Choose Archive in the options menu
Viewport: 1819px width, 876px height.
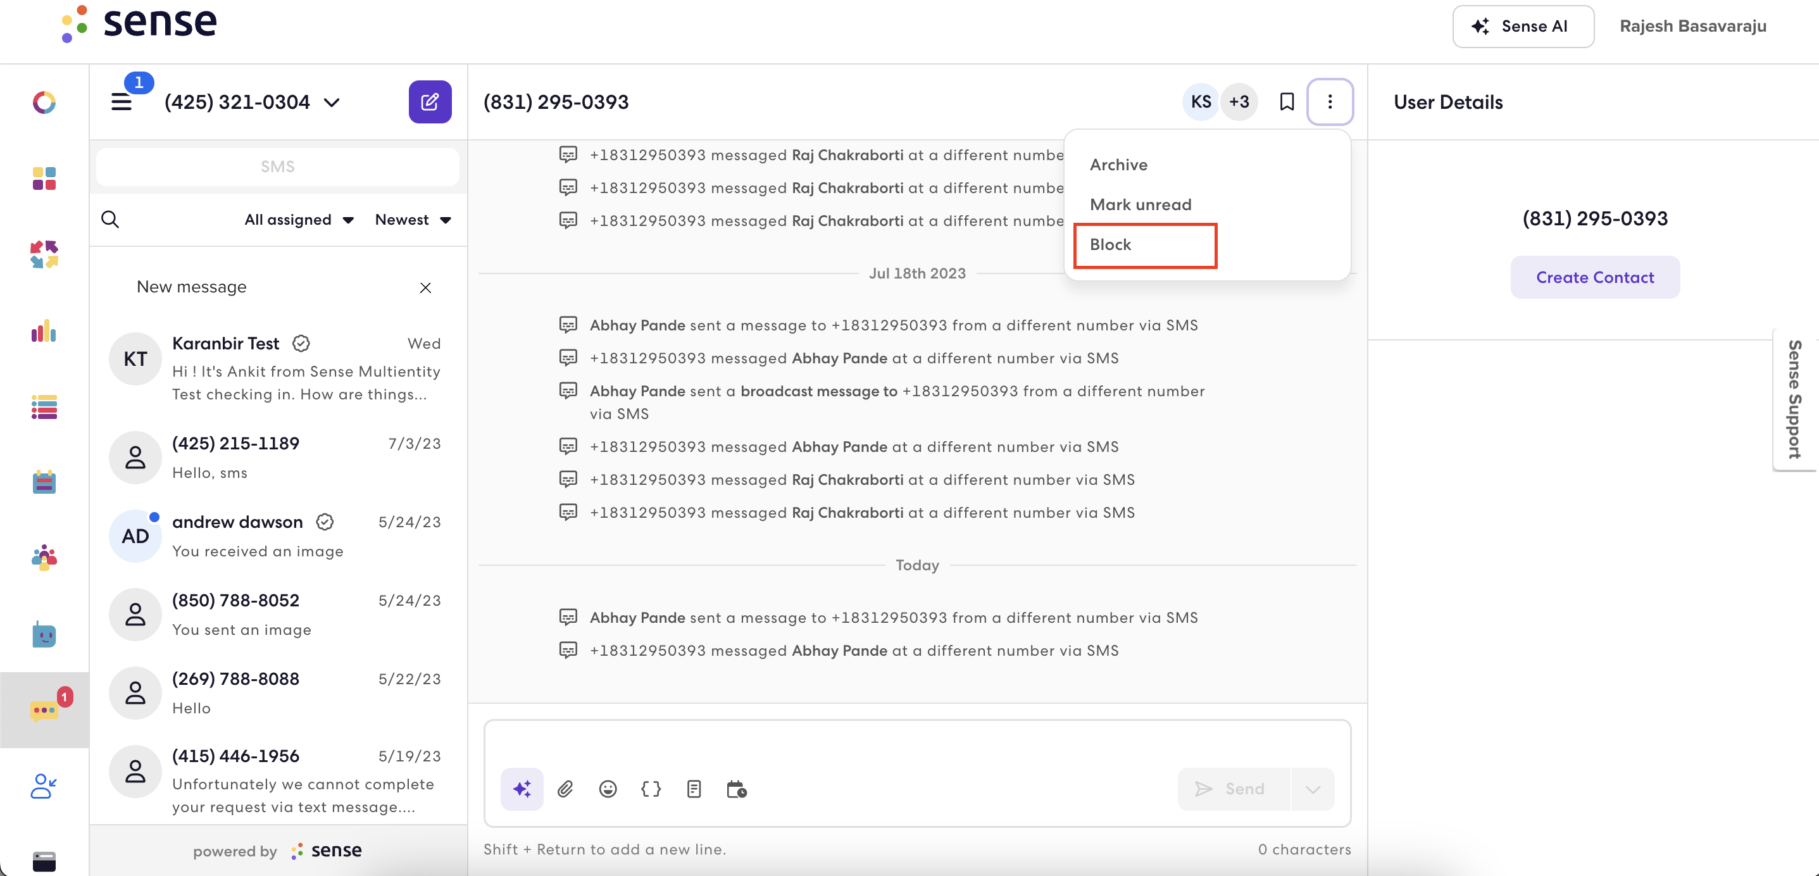click(x=1118, y=165)
